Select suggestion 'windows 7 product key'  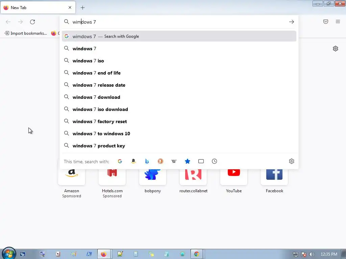179,146
